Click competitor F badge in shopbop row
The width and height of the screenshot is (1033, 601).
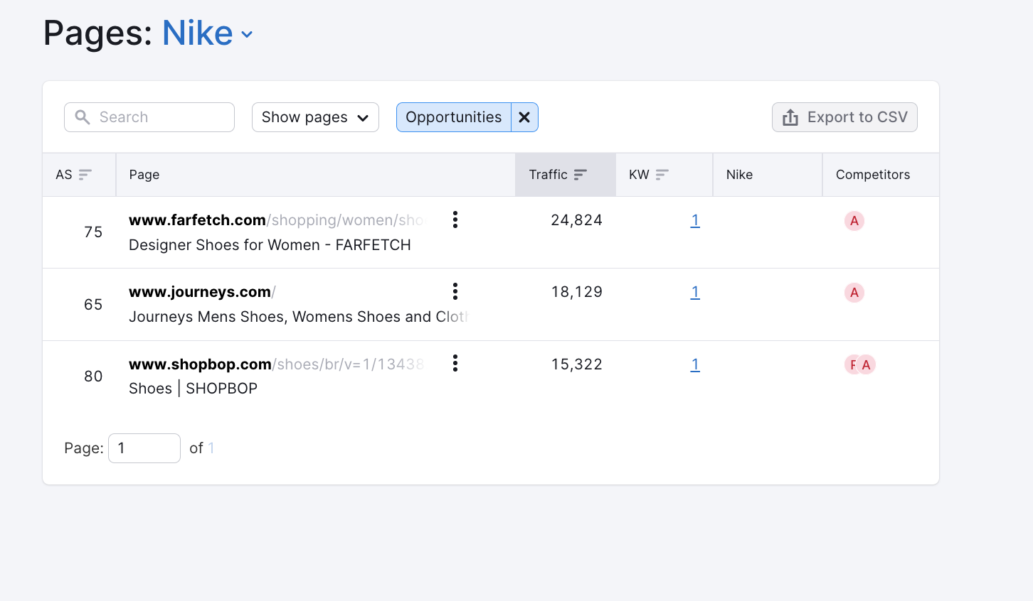pyautogui.click(x=850, y=365)
